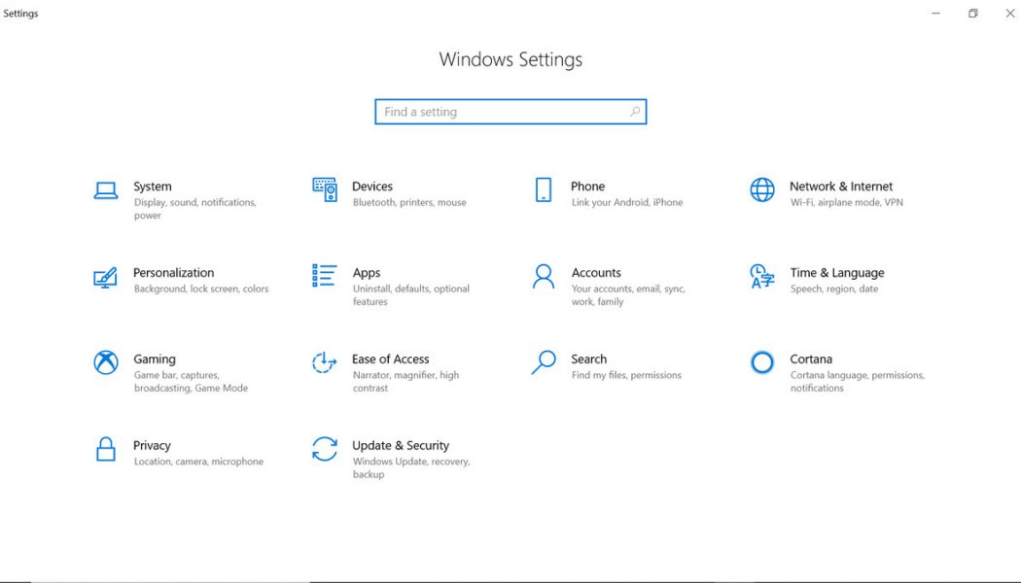Open Phone settings via the phone icon

click(543, 190)
